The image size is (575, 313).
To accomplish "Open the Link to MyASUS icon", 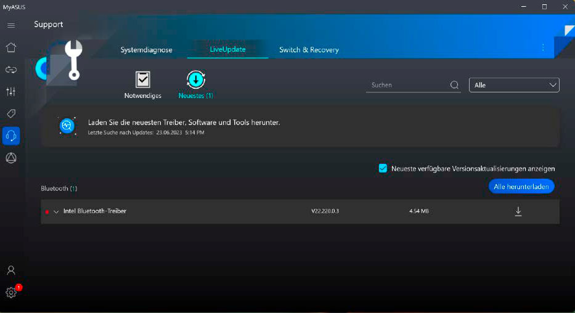I will (11, 70).
